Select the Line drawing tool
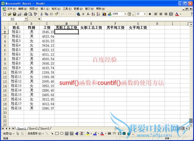This screenshot has height=141, width=194. (x=47, y=133)
